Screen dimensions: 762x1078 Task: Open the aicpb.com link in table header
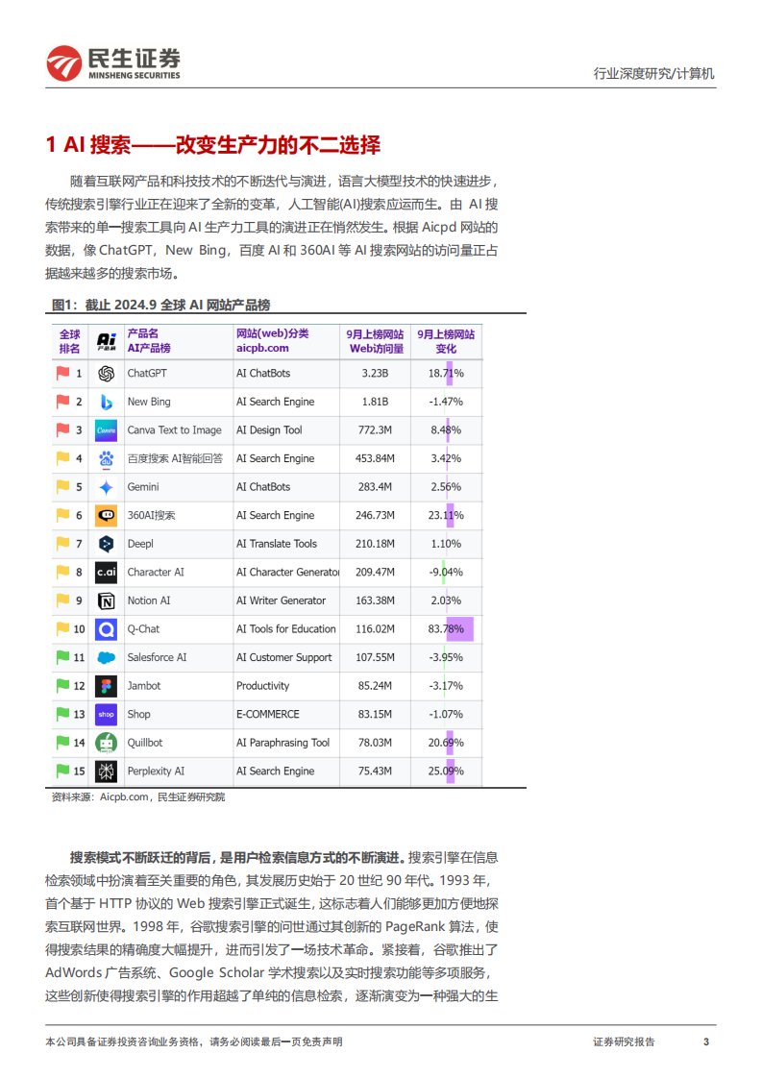coord(262,349)
